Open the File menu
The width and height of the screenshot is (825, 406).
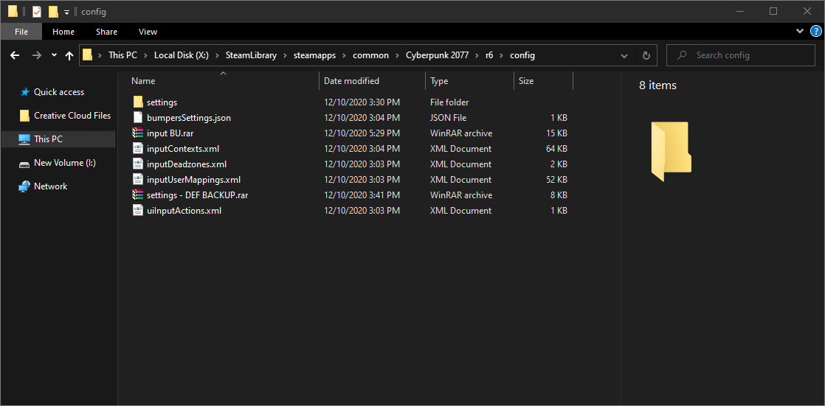[x=21, y=32]
